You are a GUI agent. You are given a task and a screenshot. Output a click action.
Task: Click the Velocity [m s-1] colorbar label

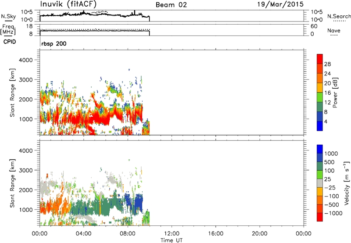click(x=347, y=183)
